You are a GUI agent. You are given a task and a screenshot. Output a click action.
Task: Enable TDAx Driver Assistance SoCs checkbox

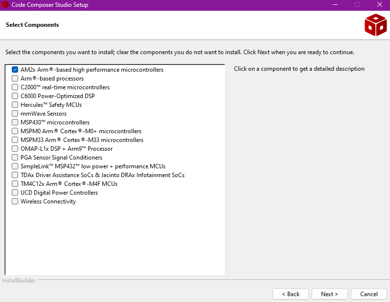(15, 175)
